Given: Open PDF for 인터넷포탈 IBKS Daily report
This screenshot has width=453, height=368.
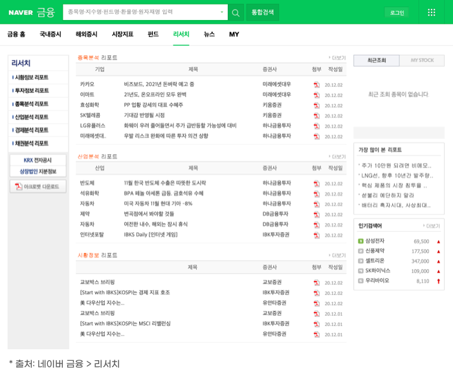Looking at the screenshot, I should [316, 235].
